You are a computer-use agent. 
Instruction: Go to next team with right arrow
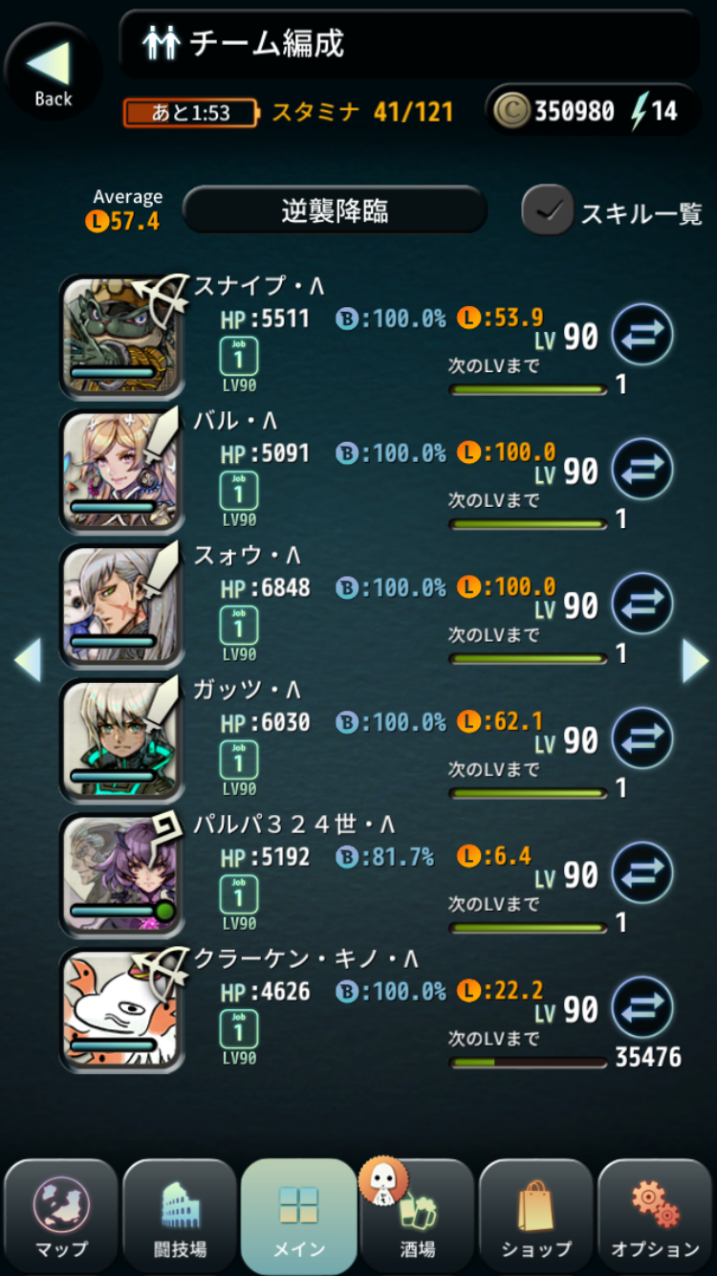point(695,661)
